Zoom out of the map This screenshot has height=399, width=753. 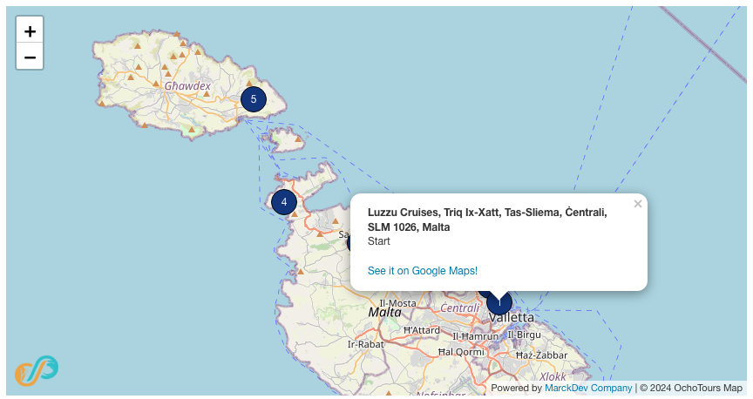[x=30, y=57]
